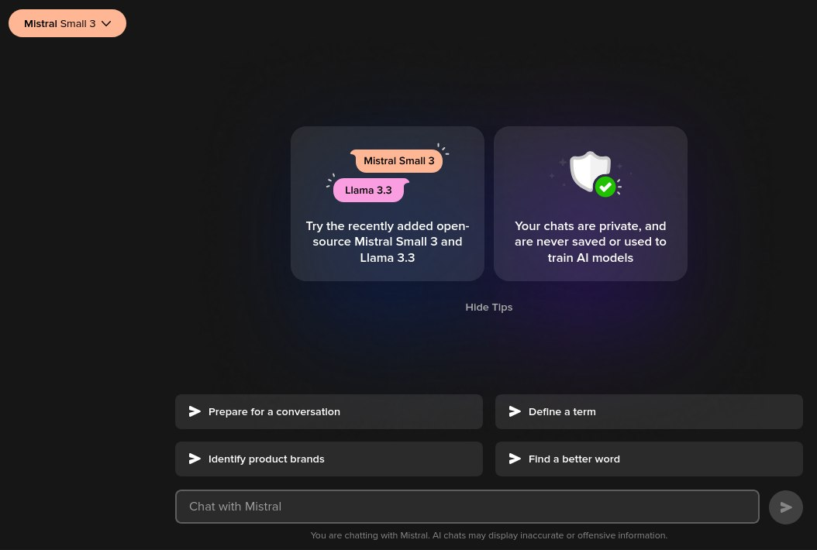The image size is (817, 550).
Task: Click arrow icon beside Identify product brands
Action: [195, 459]
